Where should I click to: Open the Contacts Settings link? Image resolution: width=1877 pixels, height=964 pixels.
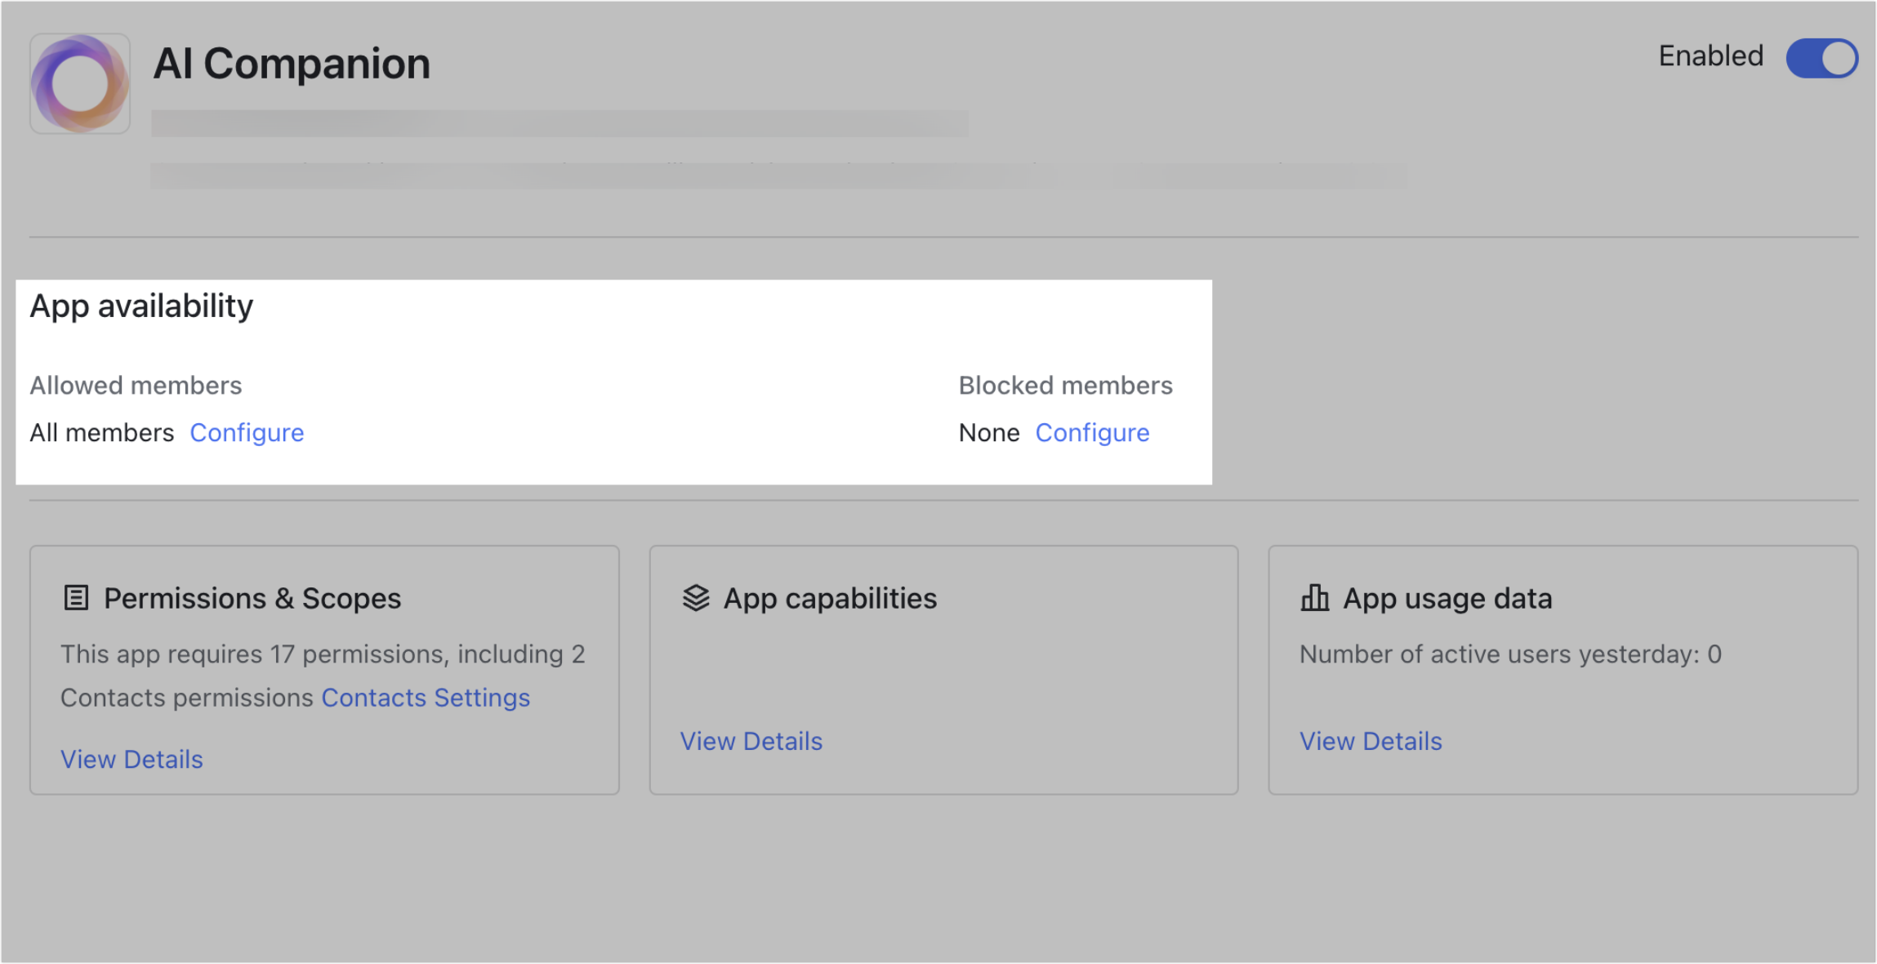[426, 698]
